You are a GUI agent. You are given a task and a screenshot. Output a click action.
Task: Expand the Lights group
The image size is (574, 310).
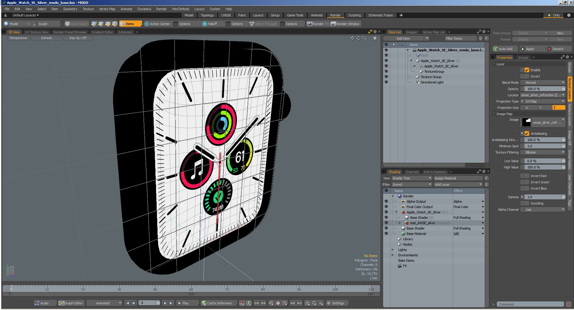coord(393,250)
